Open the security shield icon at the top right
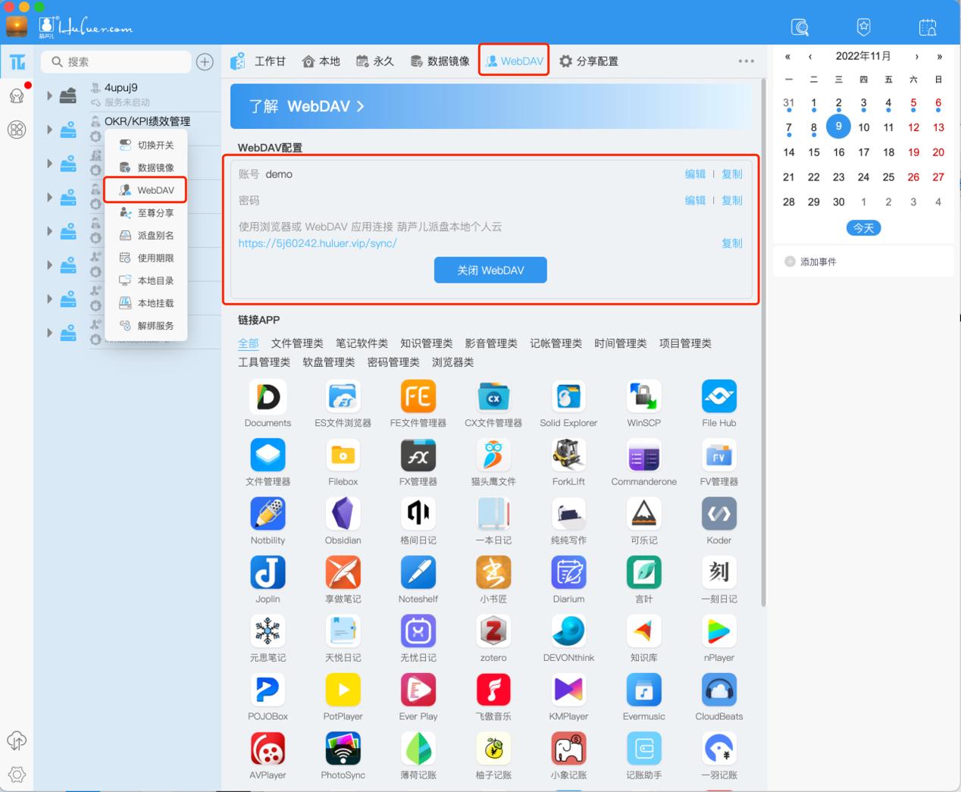The height and width of the screenshot is (792, 961). click(x=863, y=27)
